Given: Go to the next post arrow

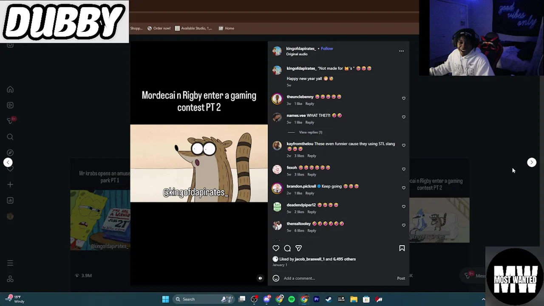Looking at the screenshot, I should point(532,162).
